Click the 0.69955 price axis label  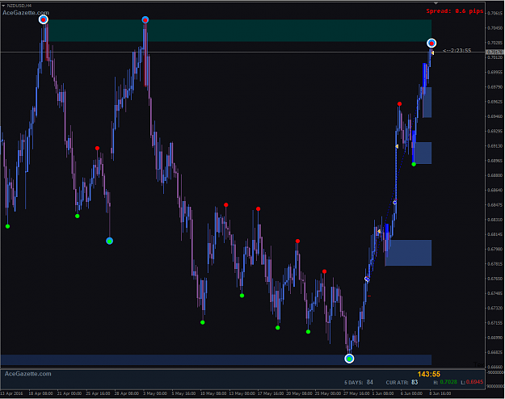495,72
